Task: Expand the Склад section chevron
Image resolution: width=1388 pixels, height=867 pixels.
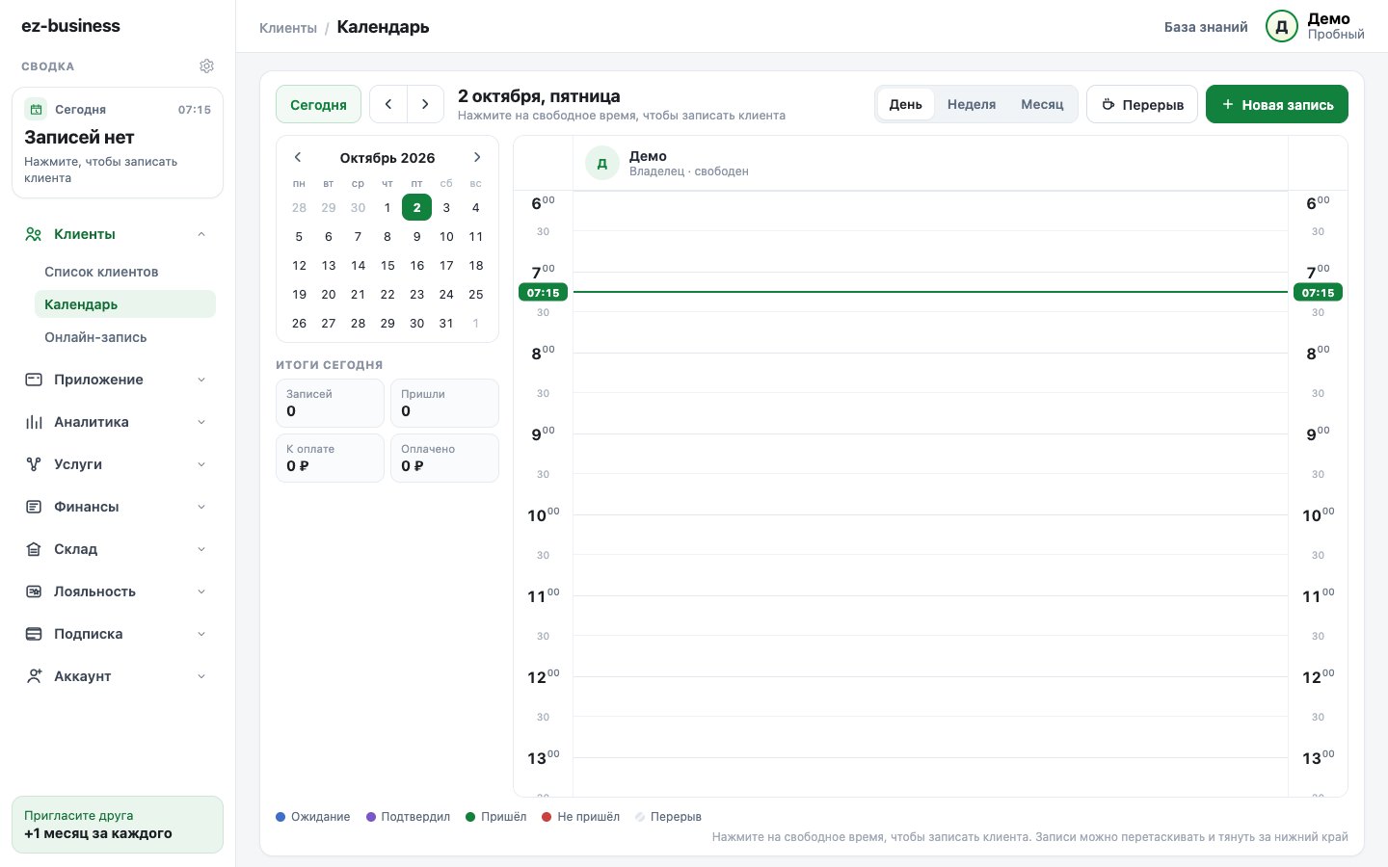Action: (201, 549)
